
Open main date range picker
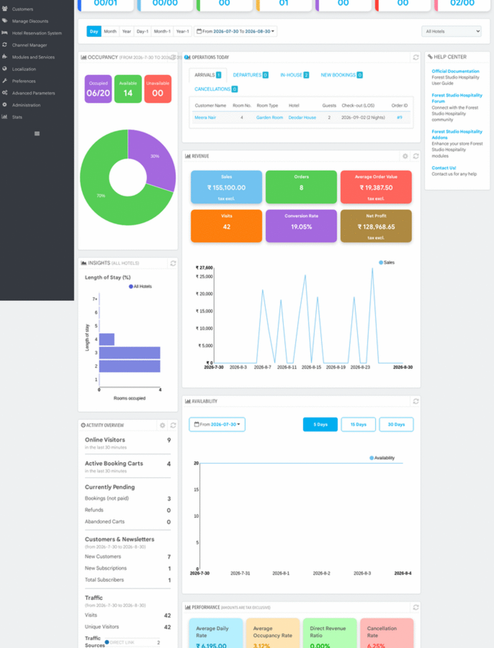tap(235, 31)
